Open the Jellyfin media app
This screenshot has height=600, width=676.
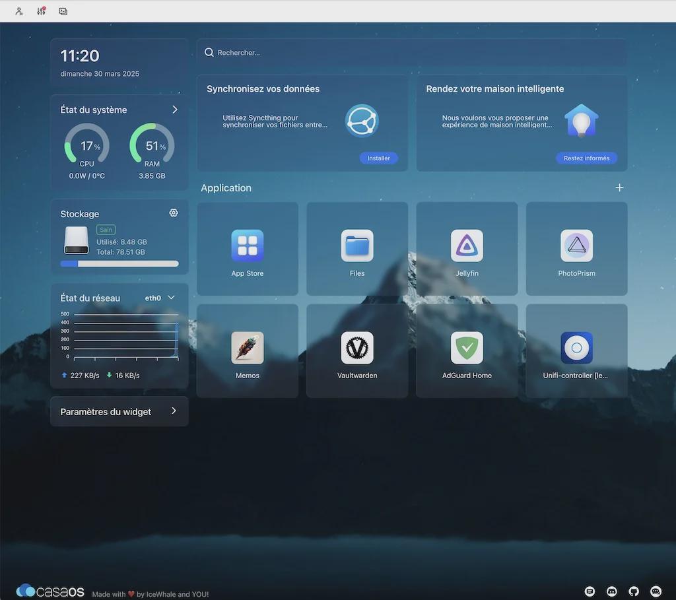(467, 246)
